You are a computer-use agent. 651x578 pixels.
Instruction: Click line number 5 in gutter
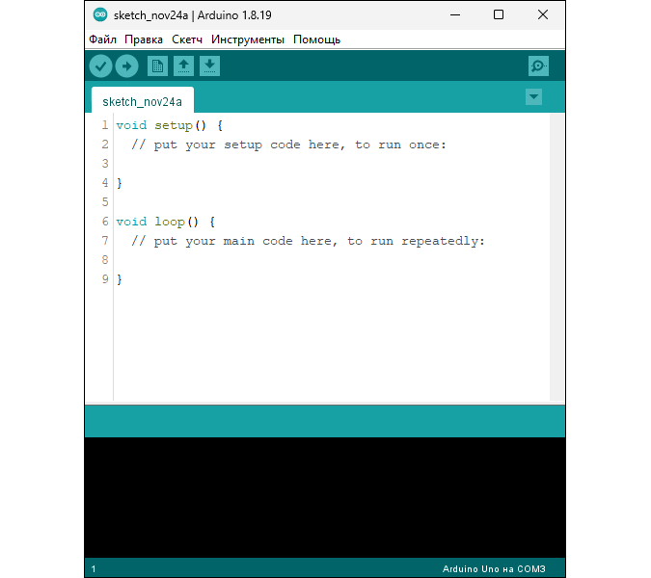coord(105,202)
